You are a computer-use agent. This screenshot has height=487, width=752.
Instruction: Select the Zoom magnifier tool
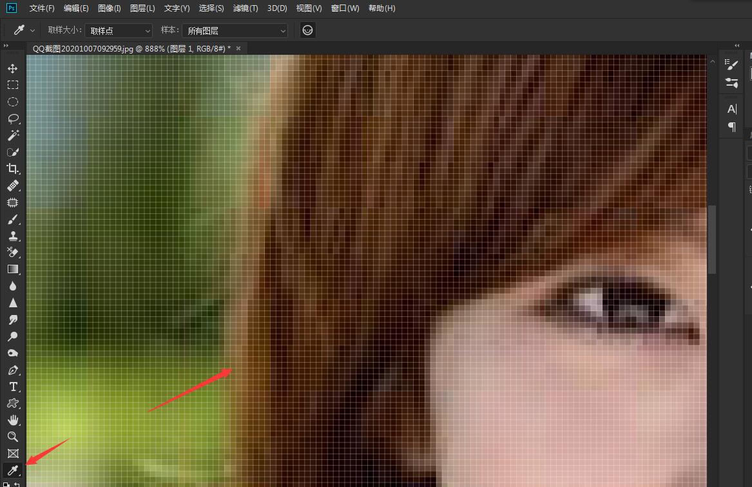tap(13, 437)
